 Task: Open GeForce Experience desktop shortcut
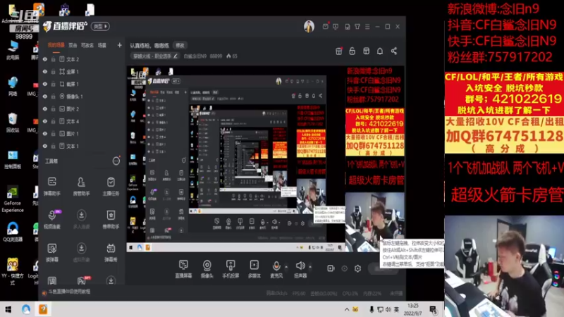13,200
